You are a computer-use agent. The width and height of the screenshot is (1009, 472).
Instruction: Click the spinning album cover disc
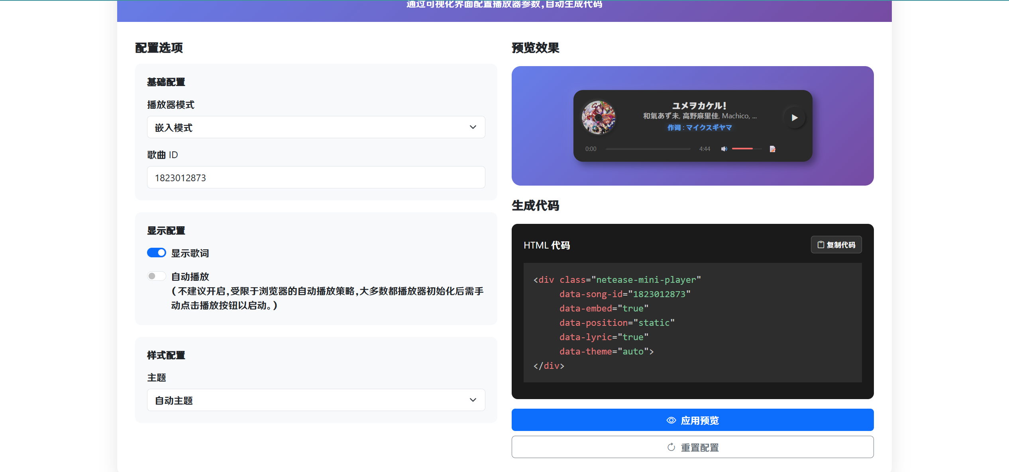point(598,118)
